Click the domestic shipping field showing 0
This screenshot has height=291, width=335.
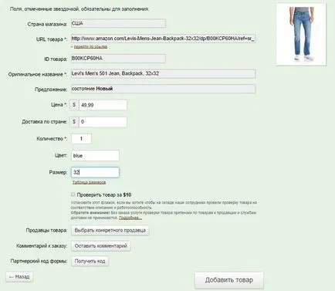pos(103,122)
